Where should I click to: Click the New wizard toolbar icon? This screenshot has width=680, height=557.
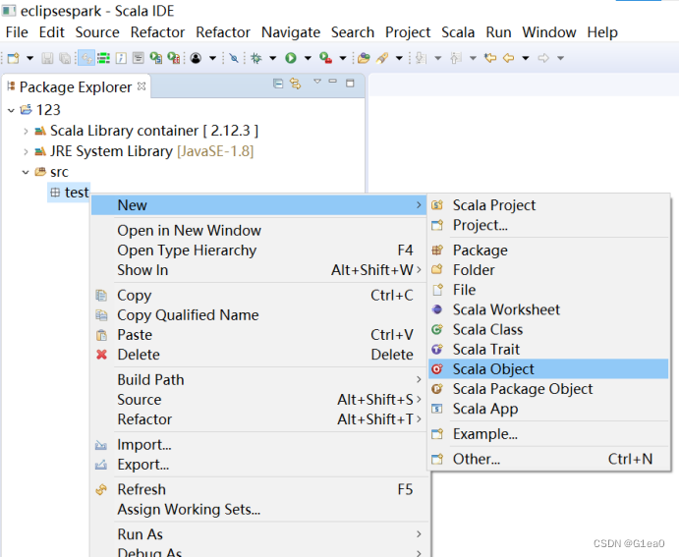click(14, 58)
